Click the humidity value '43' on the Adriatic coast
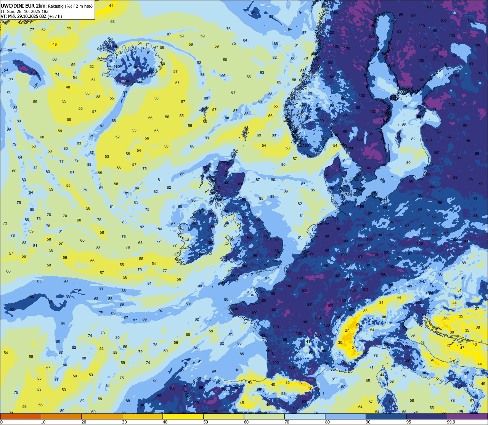 (x=453, y=362)
